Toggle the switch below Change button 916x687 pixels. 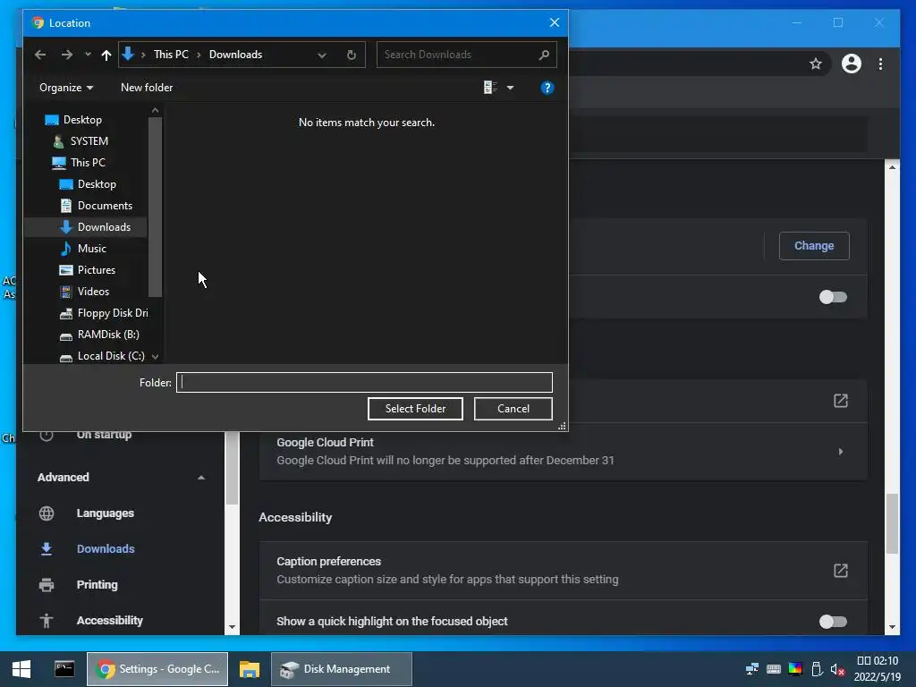[833, 297]
